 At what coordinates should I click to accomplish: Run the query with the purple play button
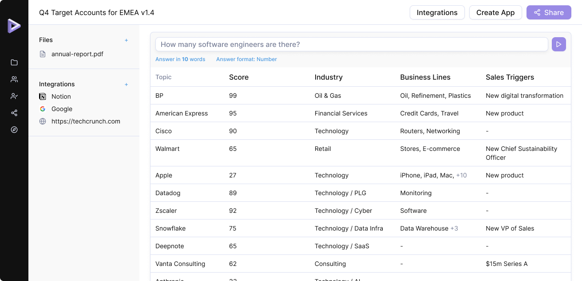point(558,44)
